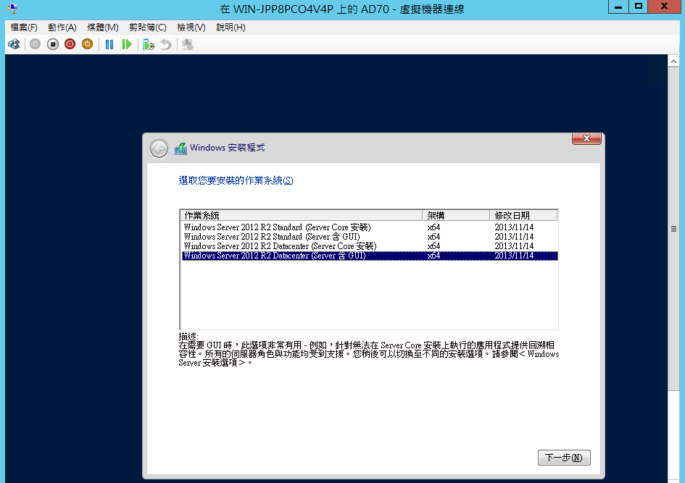This screenshot has width=685, height=483.
Task: Click the vertical scrollbar thumb
Action: pos(673,229)
